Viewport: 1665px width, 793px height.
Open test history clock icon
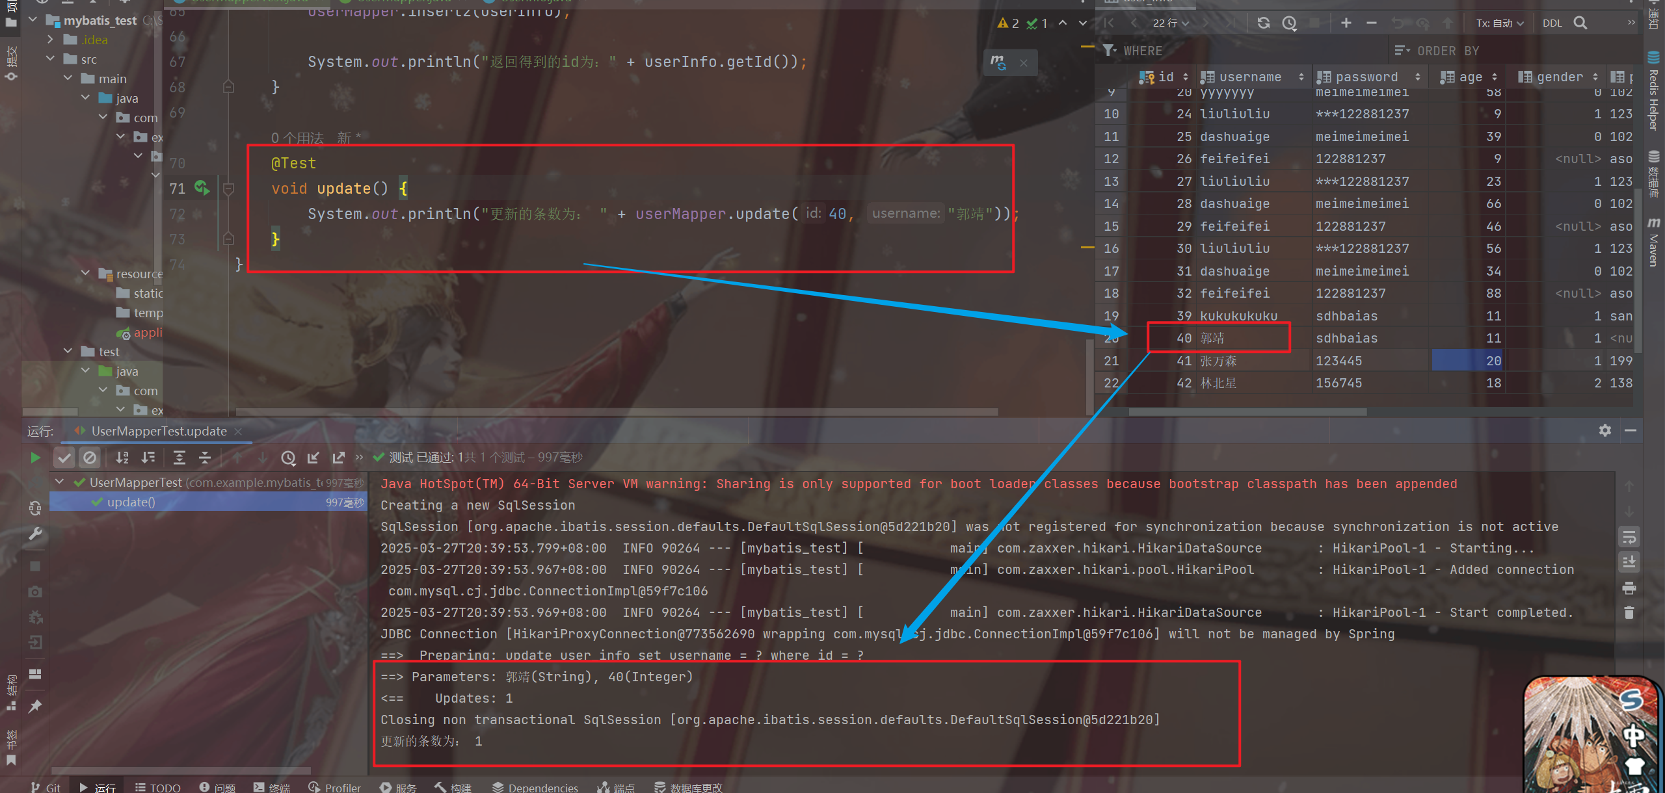click(x=288, y=458)
